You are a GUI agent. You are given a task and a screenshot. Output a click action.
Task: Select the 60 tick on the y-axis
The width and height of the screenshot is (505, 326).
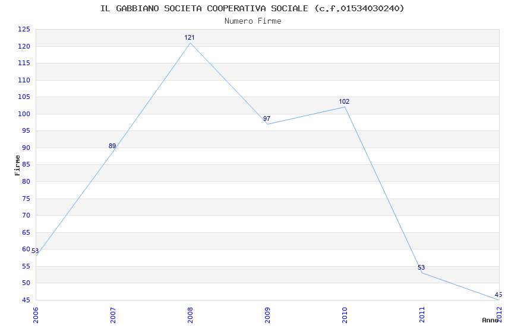pyautogui.click(x=26, y=249)
